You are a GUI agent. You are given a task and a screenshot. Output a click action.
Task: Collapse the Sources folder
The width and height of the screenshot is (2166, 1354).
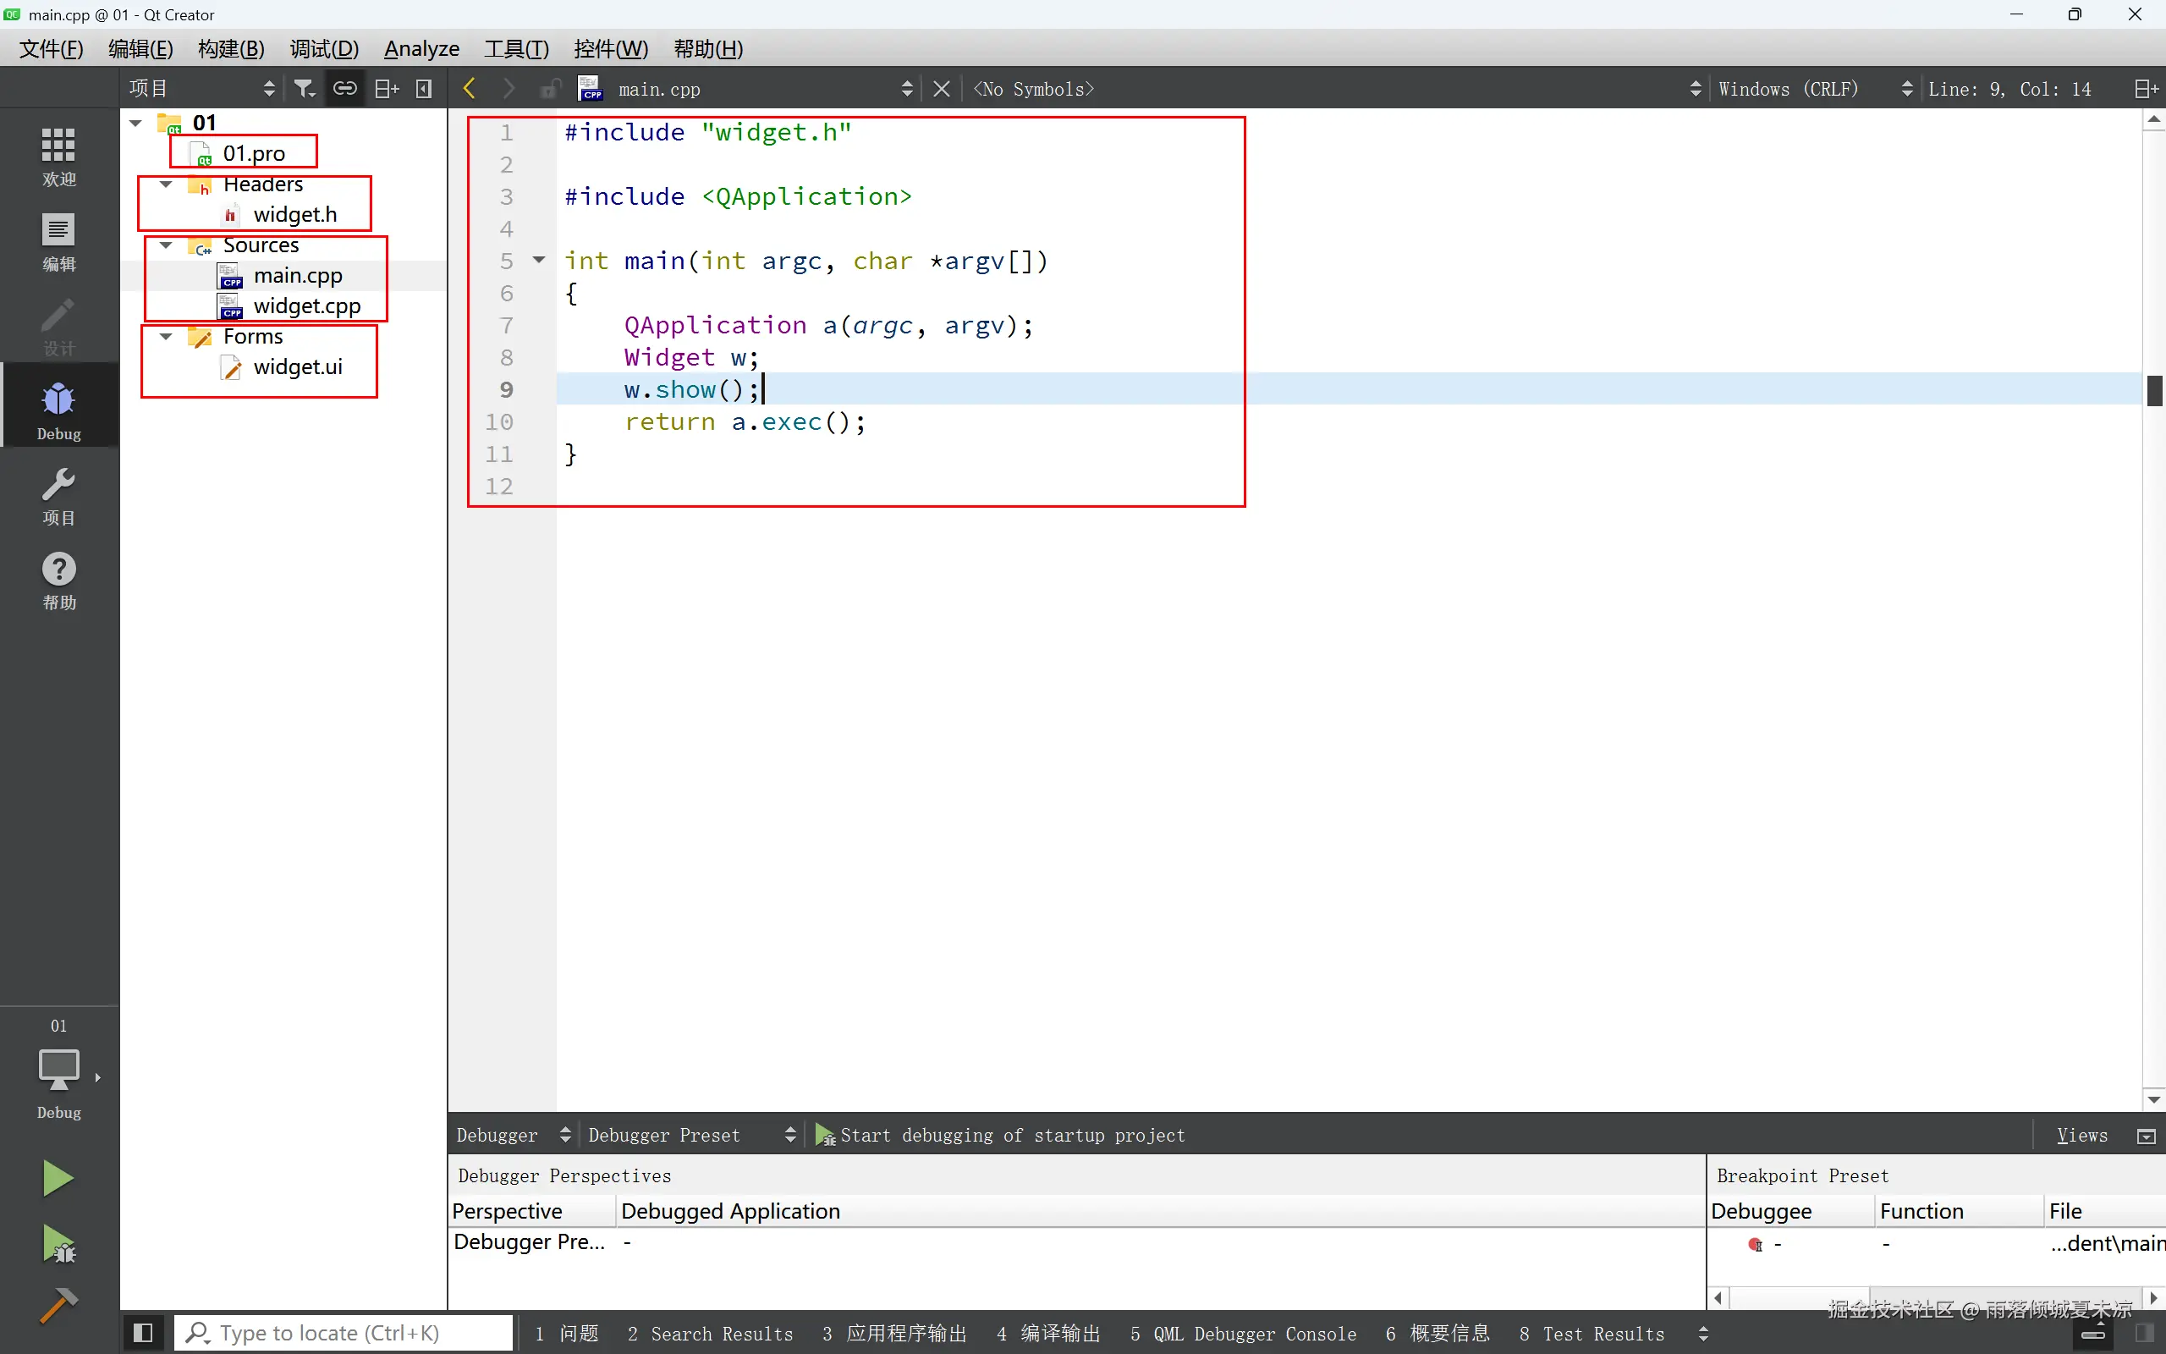(166, 245)
